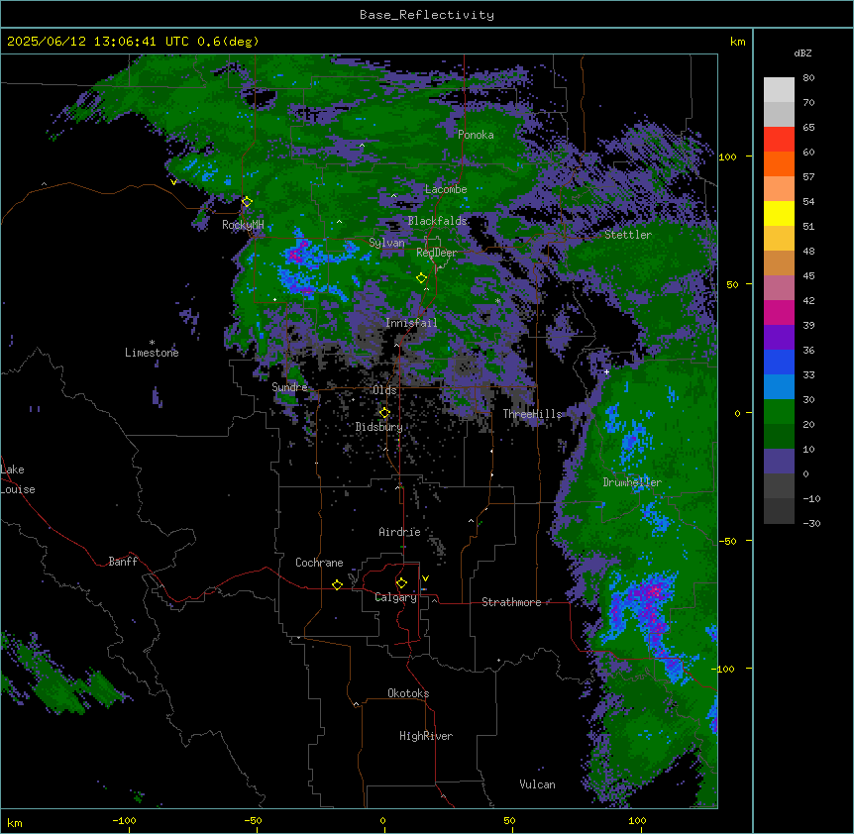Click the ThreeHills label
The height and width of the screenshot is (834, 854).
point(532,414)
